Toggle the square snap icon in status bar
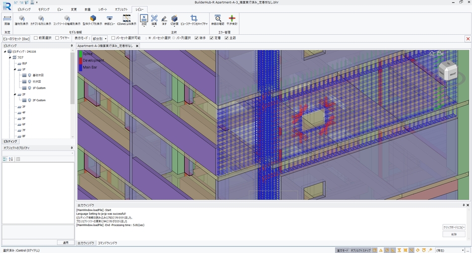Image resolution: width=472 pixels, height=253 pixels. pos(375,250)
